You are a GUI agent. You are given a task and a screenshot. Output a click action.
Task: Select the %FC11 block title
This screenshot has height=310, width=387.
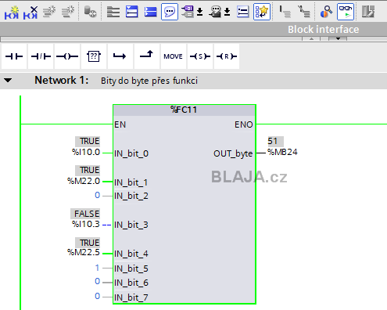(x=185, y=110)
